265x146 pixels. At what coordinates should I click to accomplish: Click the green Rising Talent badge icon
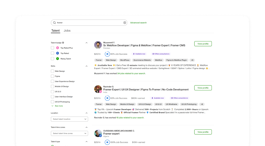58,59
